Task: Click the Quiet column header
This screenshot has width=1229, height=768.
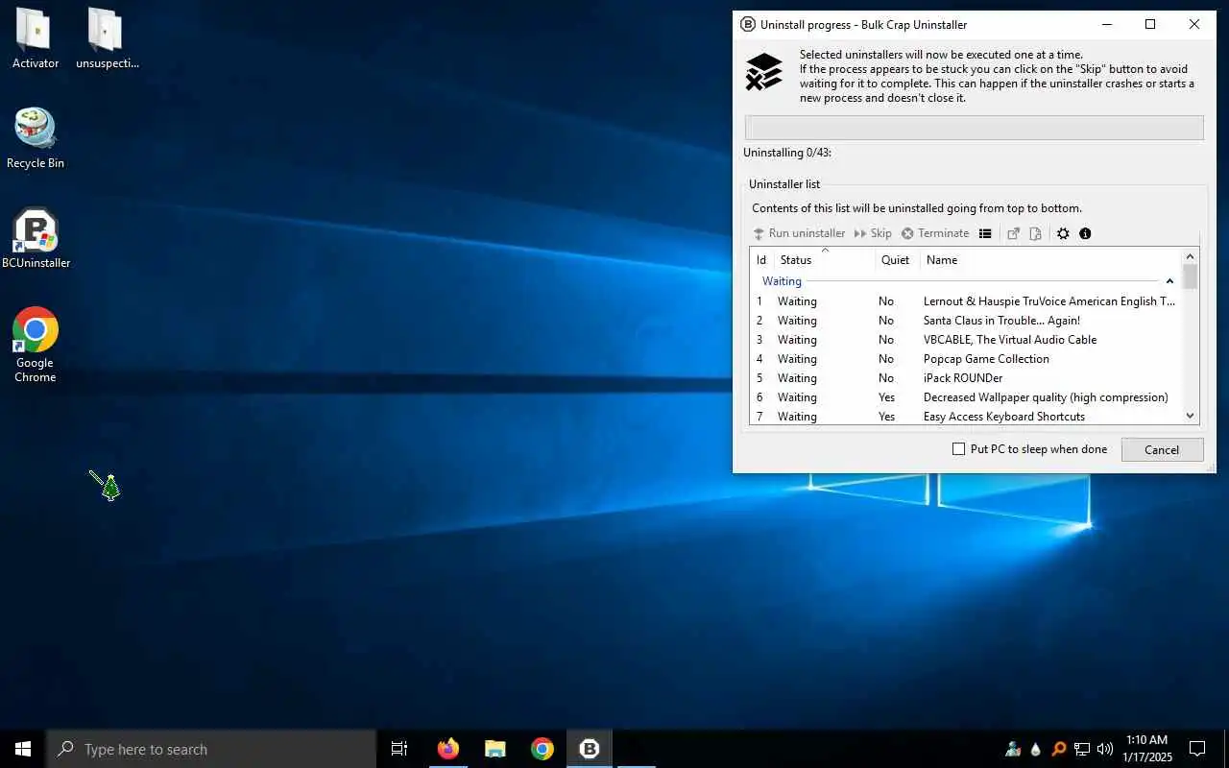Action: pos(897,260)
